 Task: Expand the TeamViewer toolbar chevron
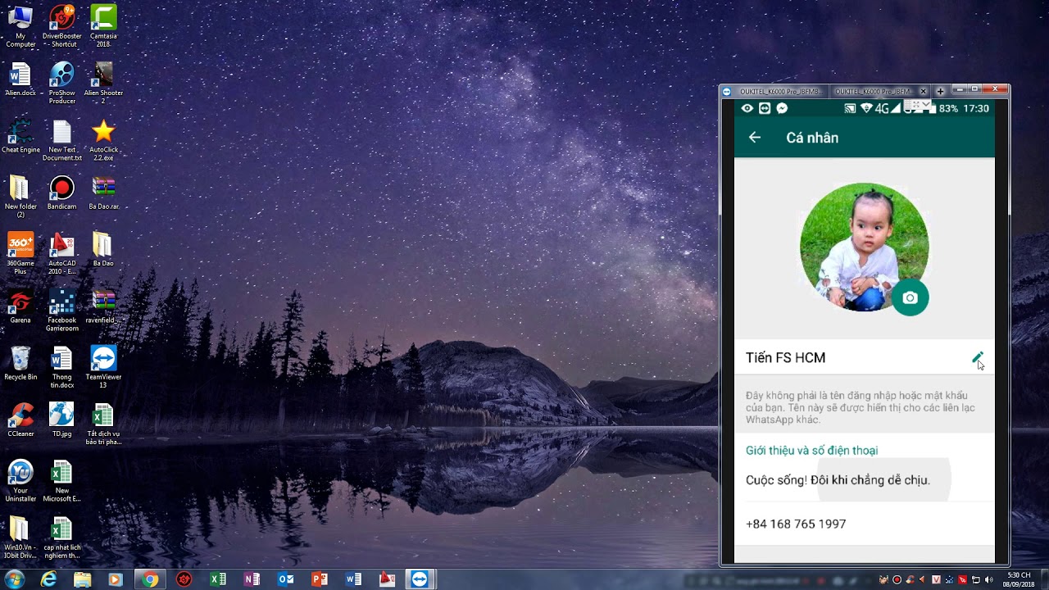[x=928, y=105]
